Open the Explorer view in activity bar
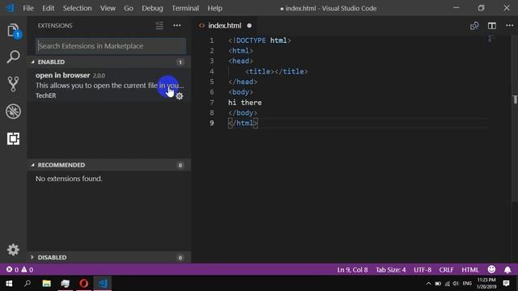Screen dimensions: 518x291 point(13,31)
